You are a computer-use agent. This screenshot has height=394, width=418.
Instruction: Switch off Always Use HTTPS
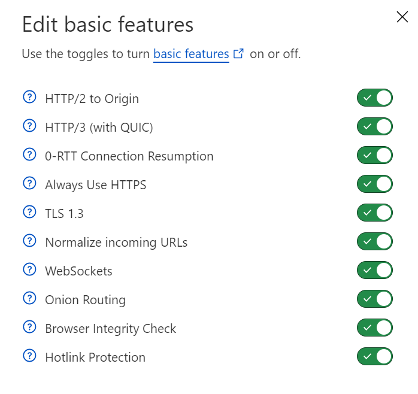375,184
